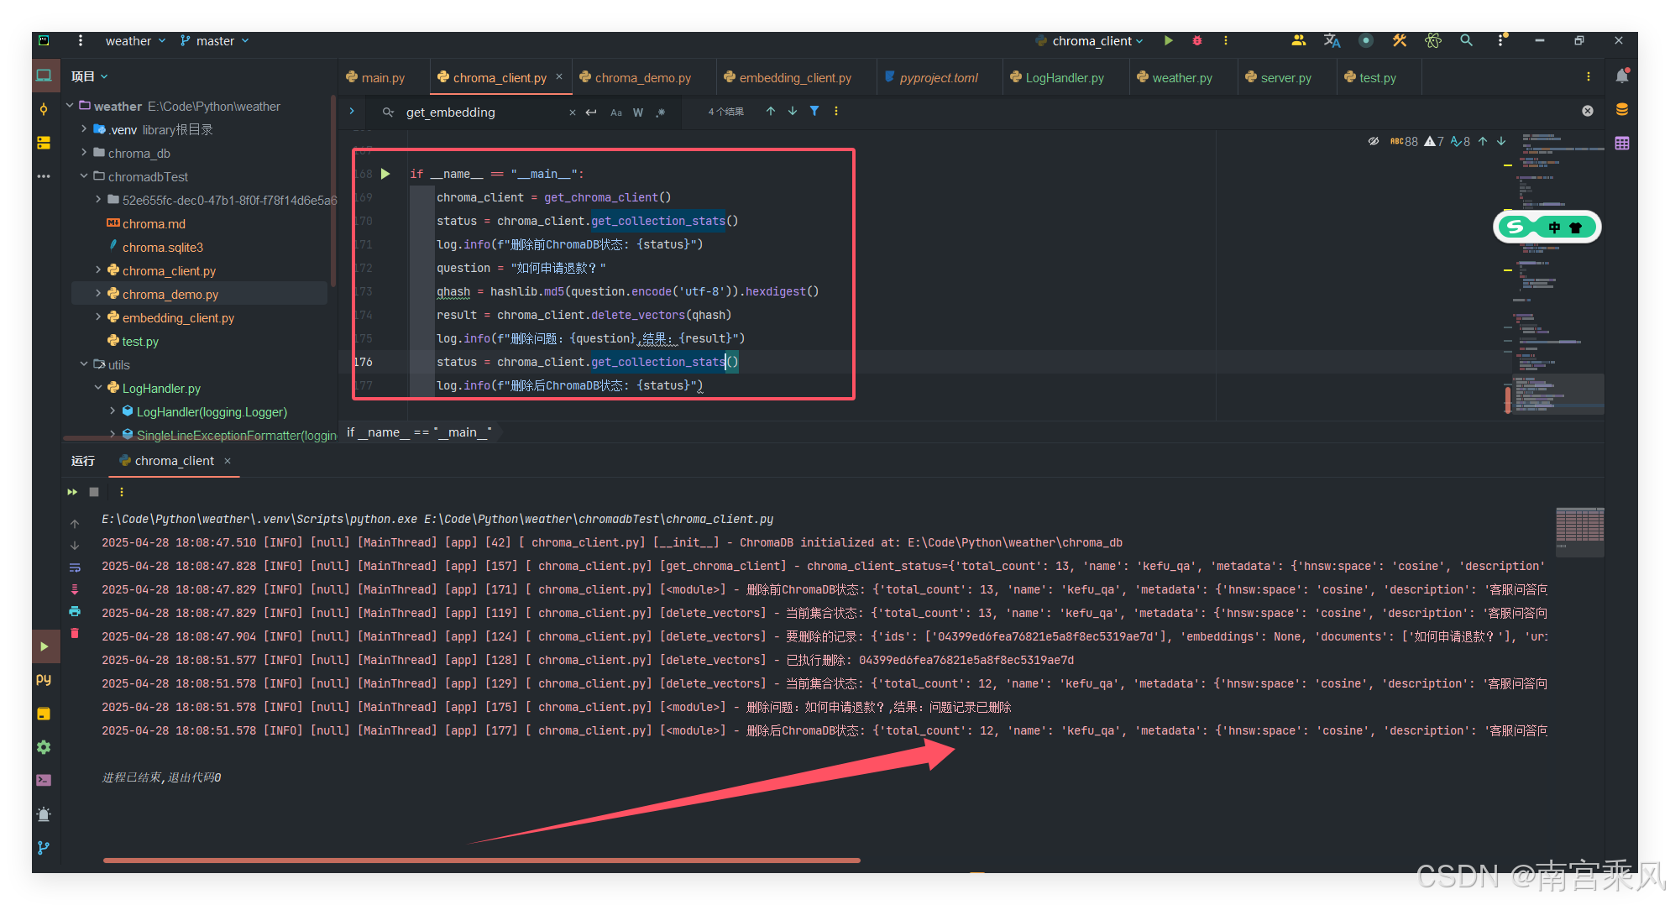Open chroma_client run configuration dropdown

coord(1090,40)
